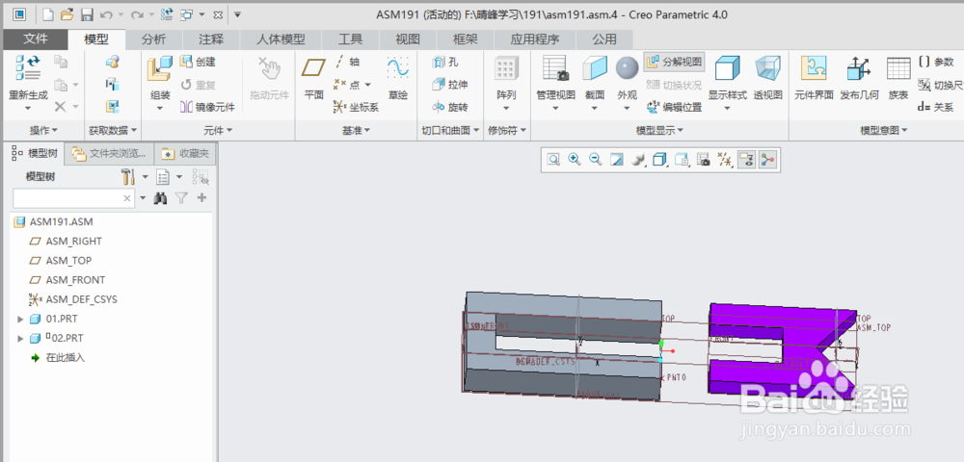Screen dimensions: 964x462
Task: Click the Zoom out icon in graphics toolbar
Action: tap(595, 160)
